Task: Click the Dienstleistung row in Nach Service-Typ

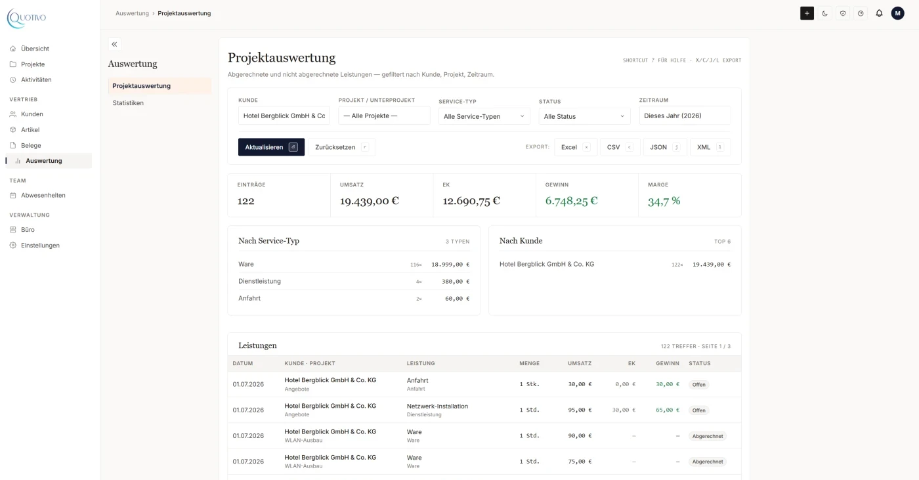Action: 354,281
